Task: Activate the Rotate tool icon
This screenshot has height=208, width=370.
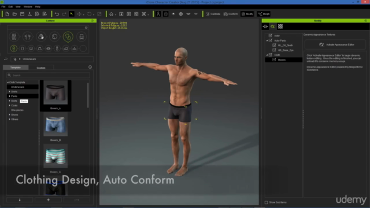Action: point(89,14)
